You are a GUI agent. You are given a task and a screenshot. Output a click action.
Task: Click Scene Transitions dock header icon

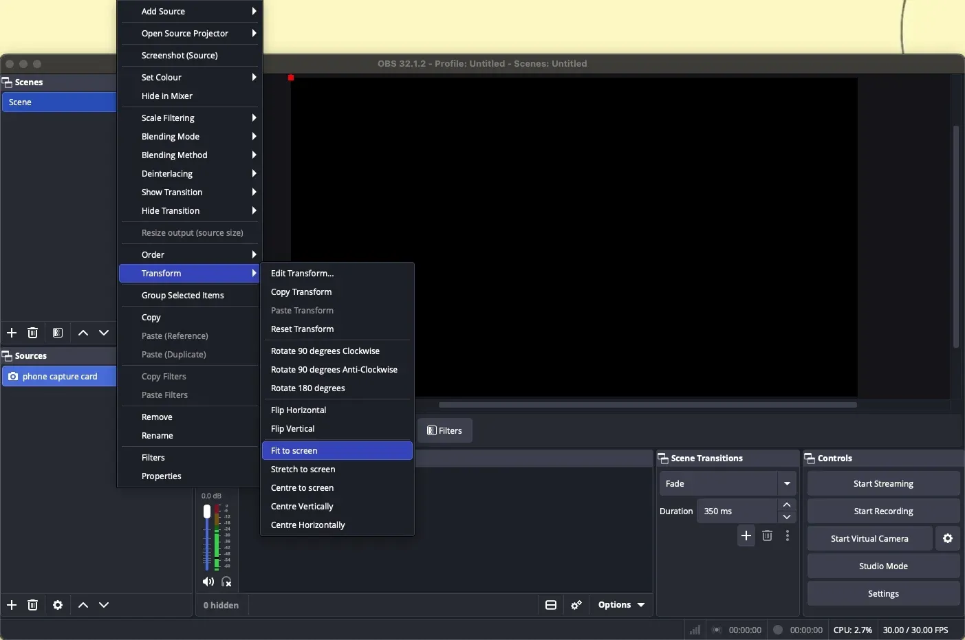664,459
